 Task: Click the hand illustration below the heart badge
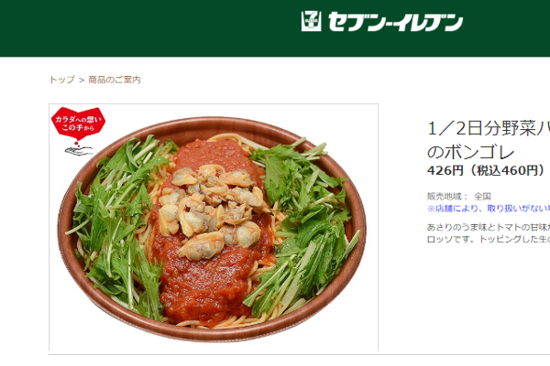point(79,151)
